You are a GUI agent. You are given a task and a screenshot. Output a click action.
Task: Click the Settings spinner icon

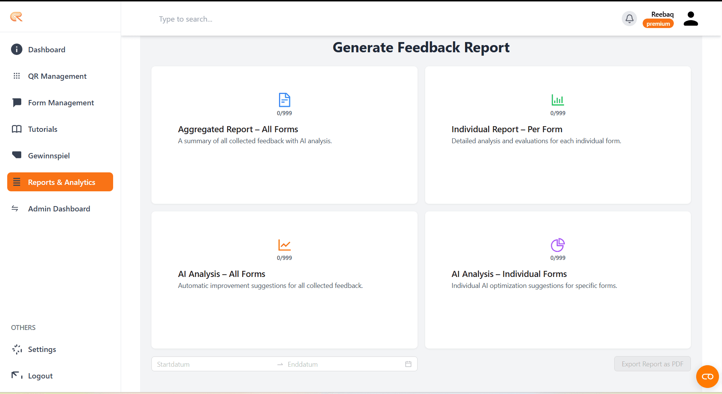17,349
